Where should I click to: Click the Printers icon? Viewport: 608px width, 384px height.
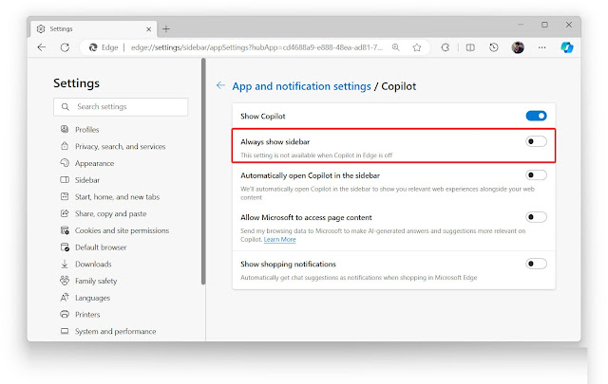click(65, 314)
